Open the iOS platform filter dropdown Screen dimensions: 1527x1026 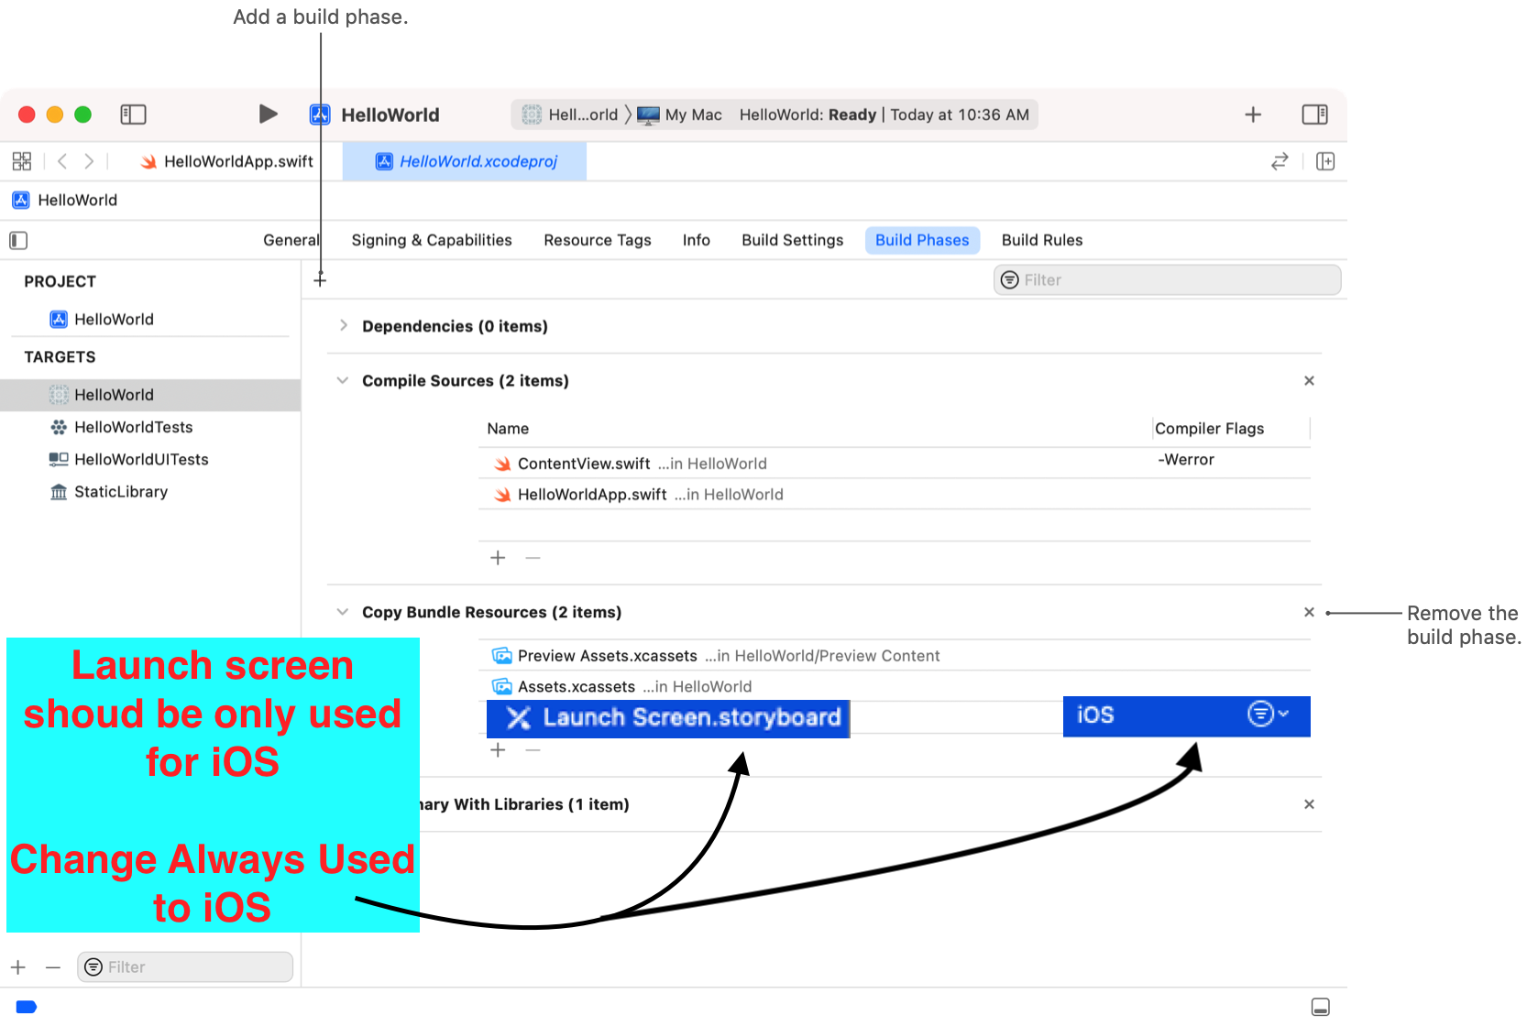coord(1269,715)
